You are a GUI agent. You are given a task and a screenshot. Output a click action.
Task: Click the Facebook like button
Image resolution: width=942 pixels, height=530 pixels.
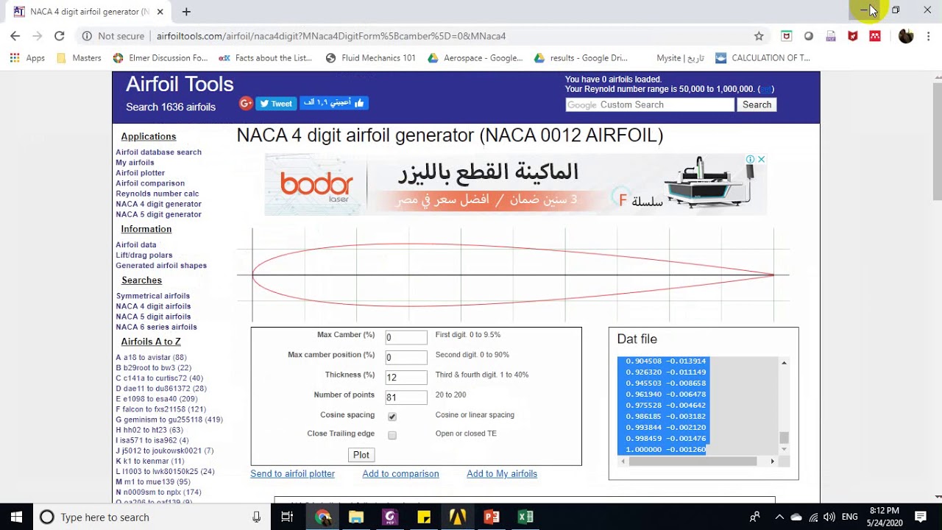[x=334, y=103]
